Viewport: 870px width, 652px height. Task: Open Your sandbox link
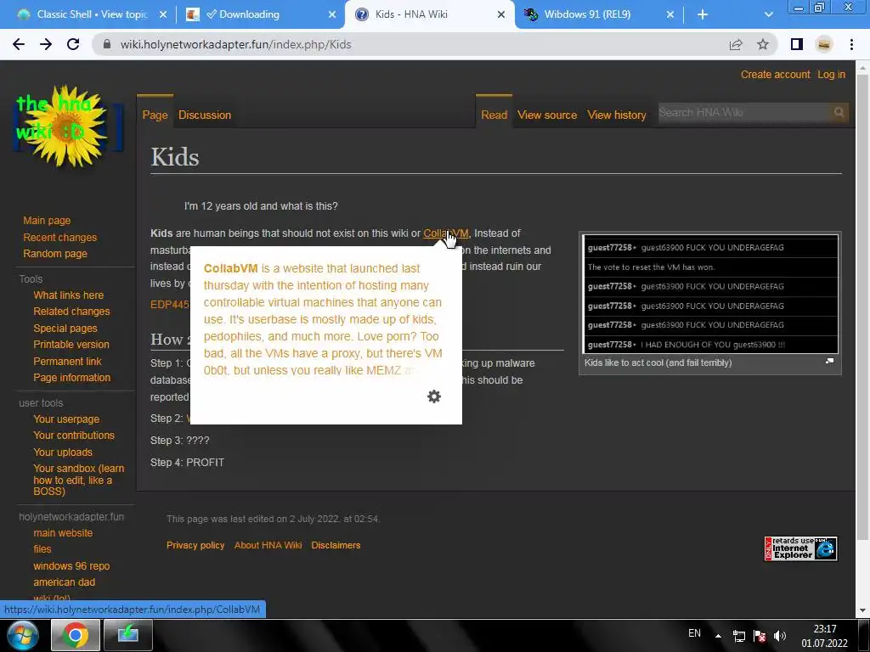[79, 480]
